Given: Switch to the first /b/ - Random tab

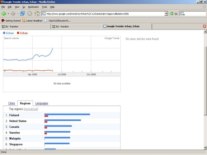Looking at the screenshot, I should (x=25, y=26).
